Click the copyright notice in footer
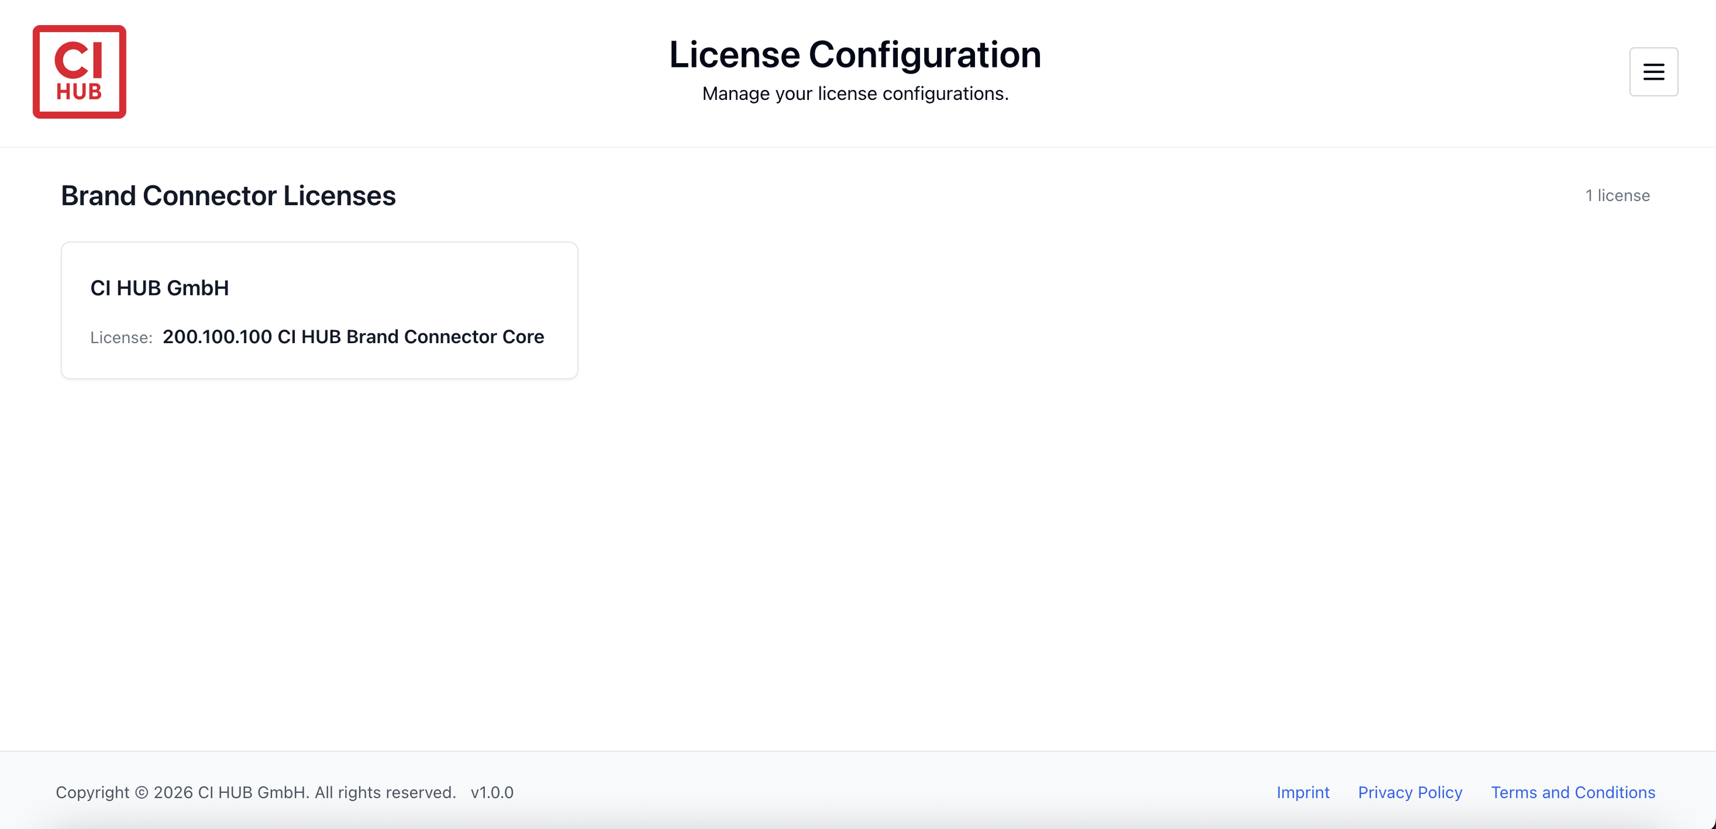This screenshot has height=829, width=1716. click(255, 792)
